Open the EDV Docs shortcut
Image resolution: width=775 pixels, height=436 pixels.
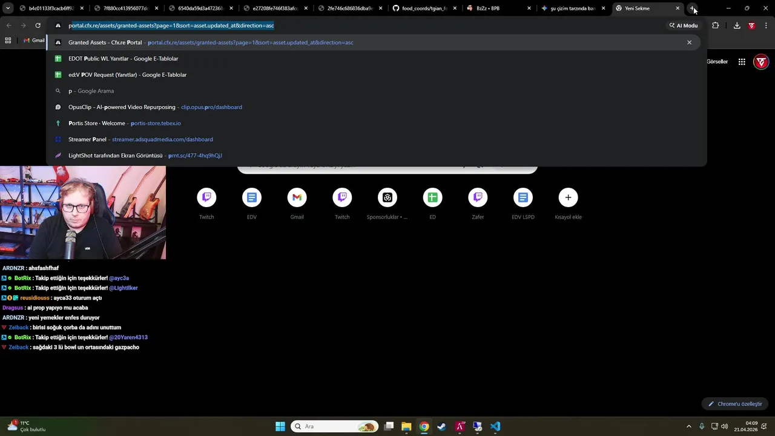coord(252,204)
